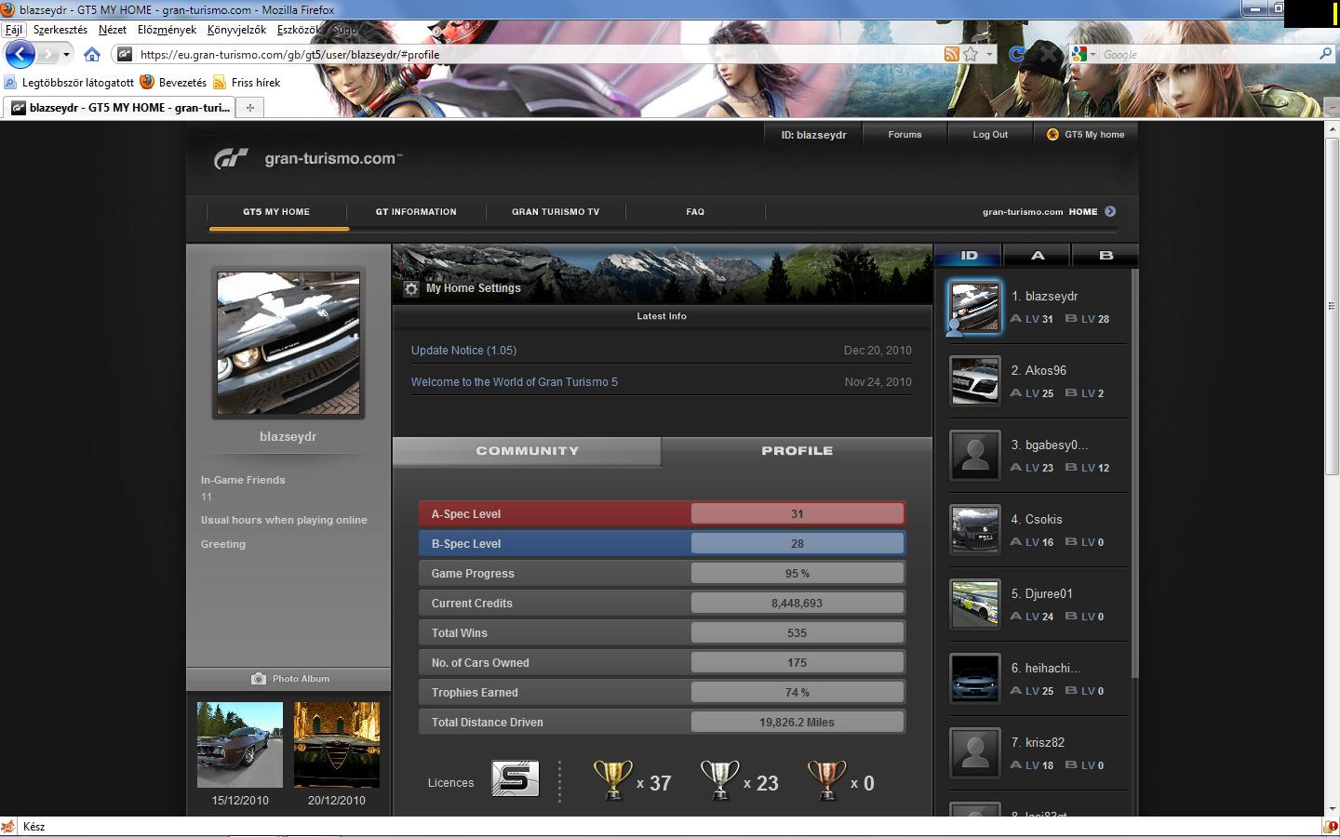The width and height of the screenshot is (1340, 837).
Task: Open the Fájl menu
Action: 14,30
